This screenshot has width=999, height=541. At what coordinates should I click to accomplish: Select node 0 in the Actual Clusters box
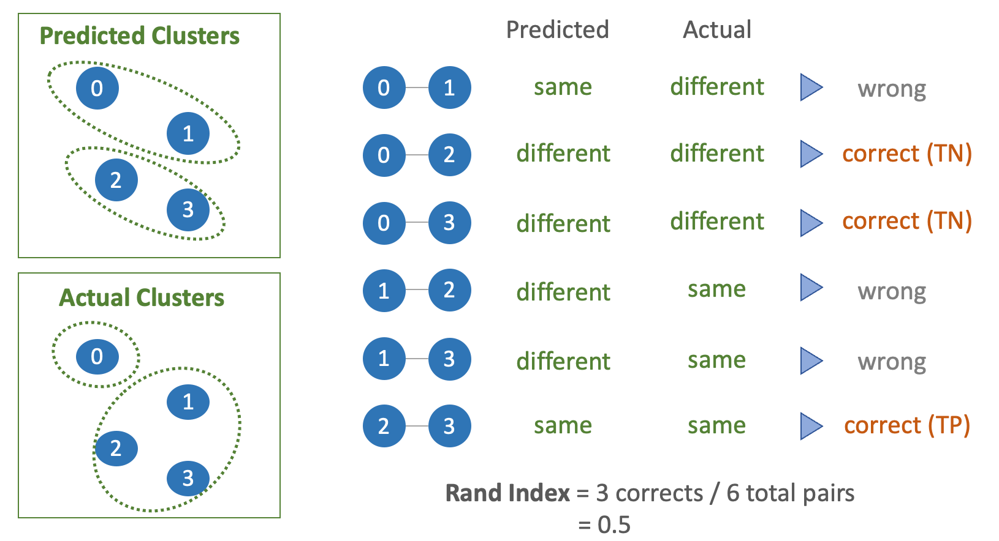pyautogui.click(x=97, y=356)
